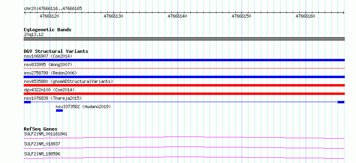Select the nsv4535880 red variant bar
This screenshot has width=356, height=163.
[184, 85]
